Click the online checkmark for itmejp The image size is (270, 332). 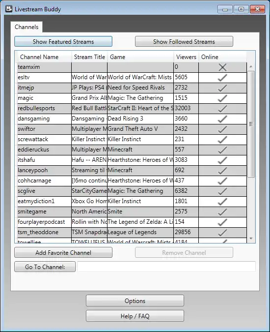[222, 88]
